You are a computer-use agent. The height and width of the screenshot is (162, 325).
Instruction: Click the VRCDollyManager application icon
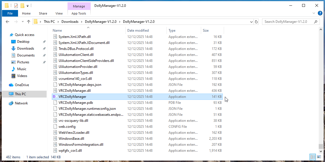(55, 97)
